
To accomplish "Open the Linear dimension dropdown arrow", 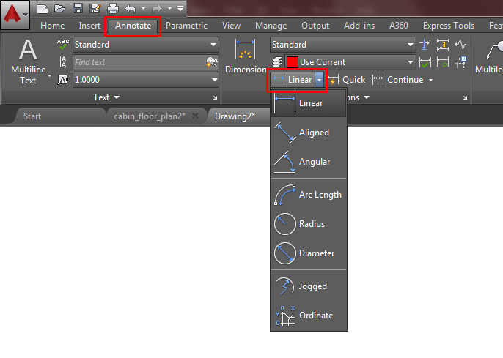I will pyautogui.click(x=320, y=80).
